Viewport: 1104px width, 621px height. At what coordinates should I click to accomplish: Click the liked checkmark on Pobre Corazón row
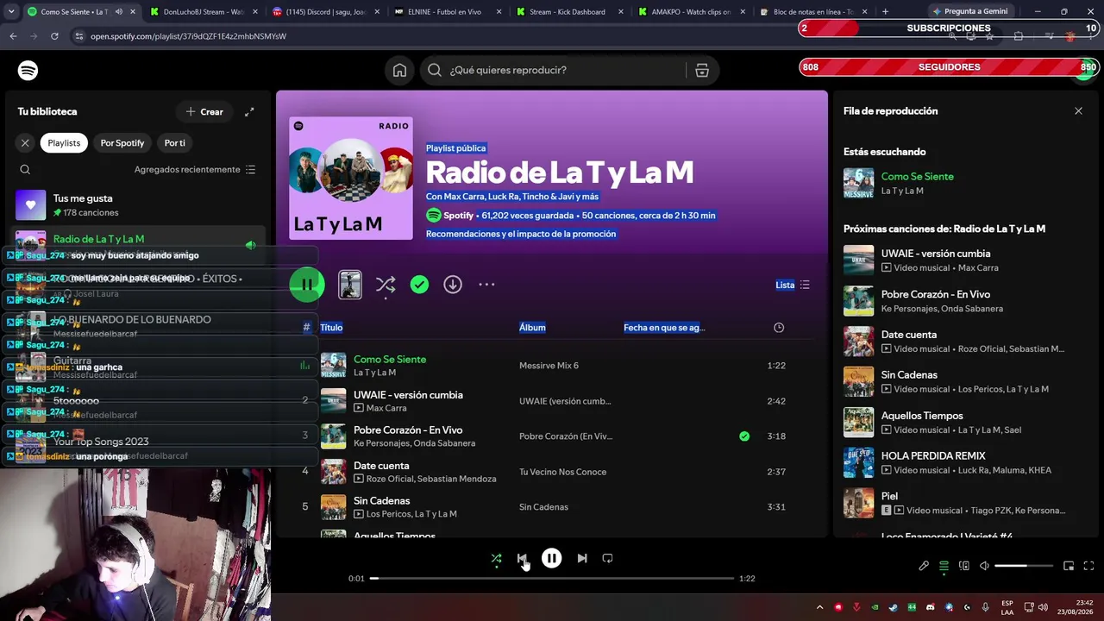pos(744,436)
